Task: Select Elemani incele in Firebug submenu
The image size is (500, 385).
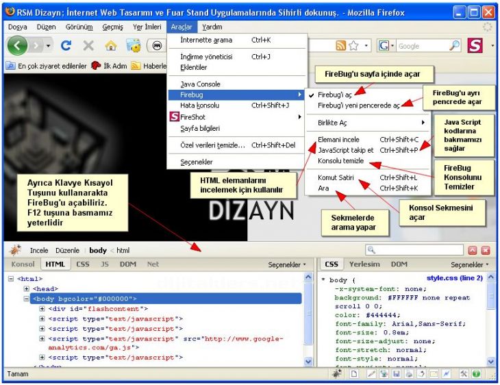Action: coord(368,139)
